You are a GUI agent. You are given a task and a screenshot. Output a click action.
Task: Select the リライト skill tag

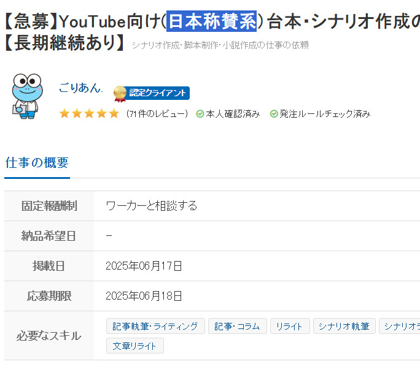[290, 326]
